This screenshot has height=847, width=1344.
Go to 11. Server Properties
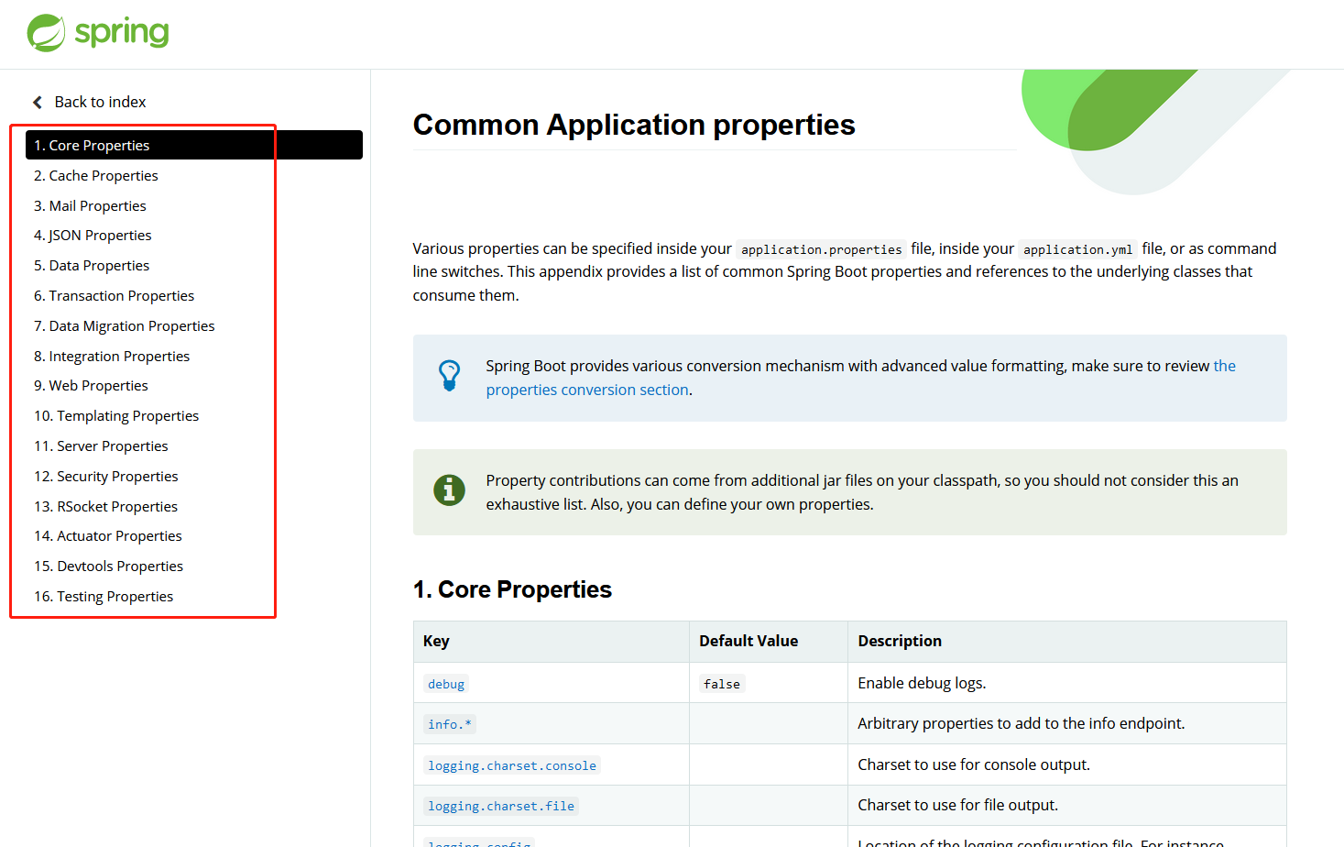tap(101, 445)
